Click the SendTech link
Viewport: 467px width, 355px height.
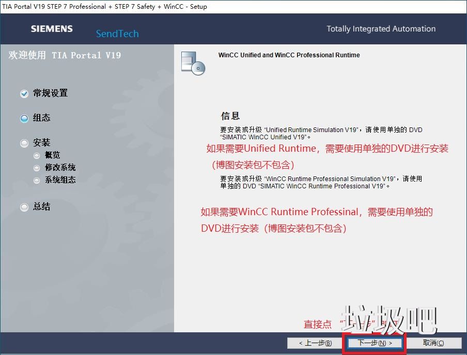pos(117,34)
